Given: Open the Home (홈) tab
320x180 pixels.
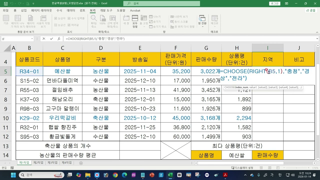Looking at the screenshot, I should (15, 10).
